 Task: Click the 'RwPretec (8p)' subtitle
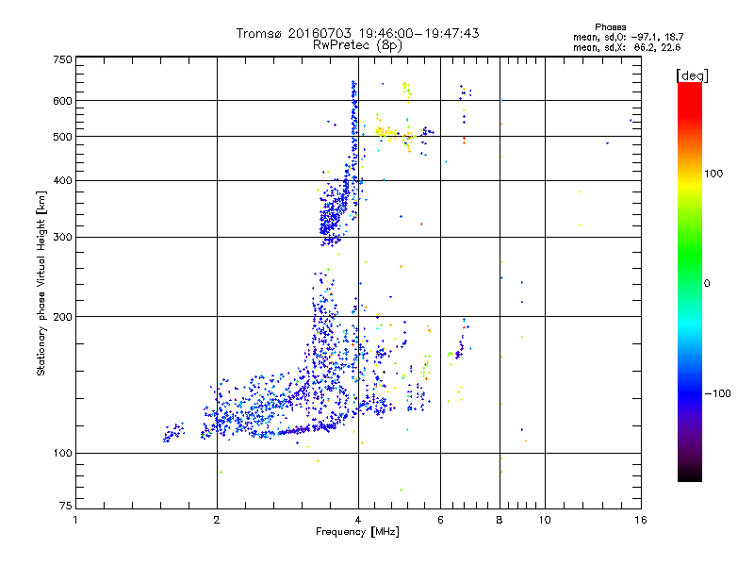[357, 45]
